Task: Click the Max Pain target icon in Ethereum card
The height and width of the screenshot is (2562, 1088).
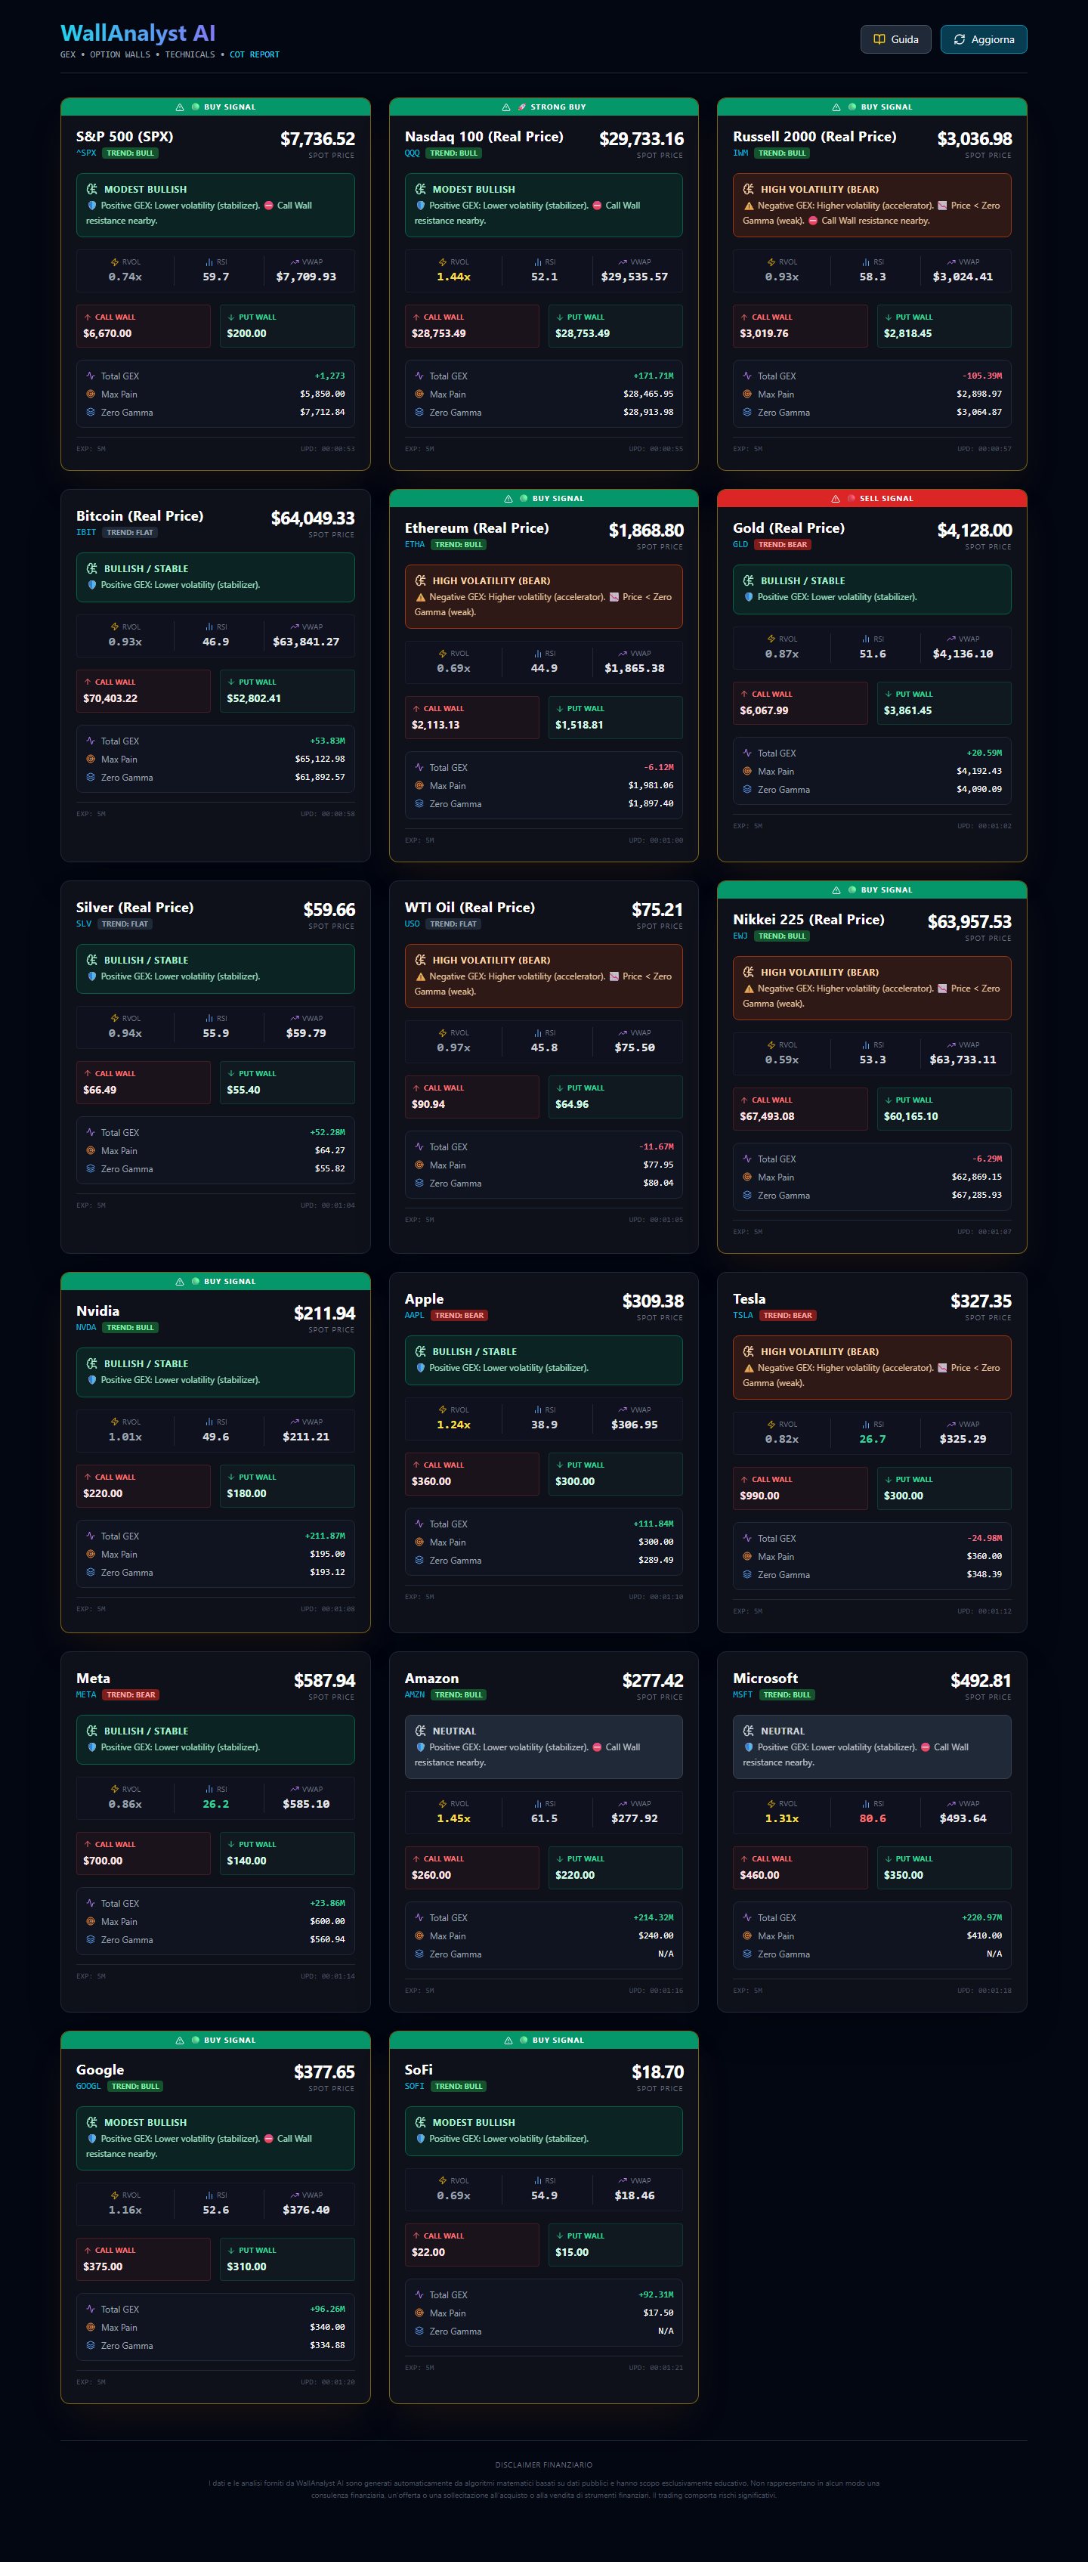Action: point(419,786)
